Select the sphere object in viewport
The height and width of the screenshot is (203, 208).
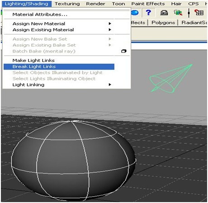coord(74,161)
